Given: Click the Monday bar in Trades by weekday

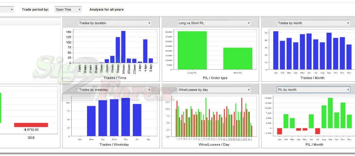Looking at the screenshot, I should 91,121.
